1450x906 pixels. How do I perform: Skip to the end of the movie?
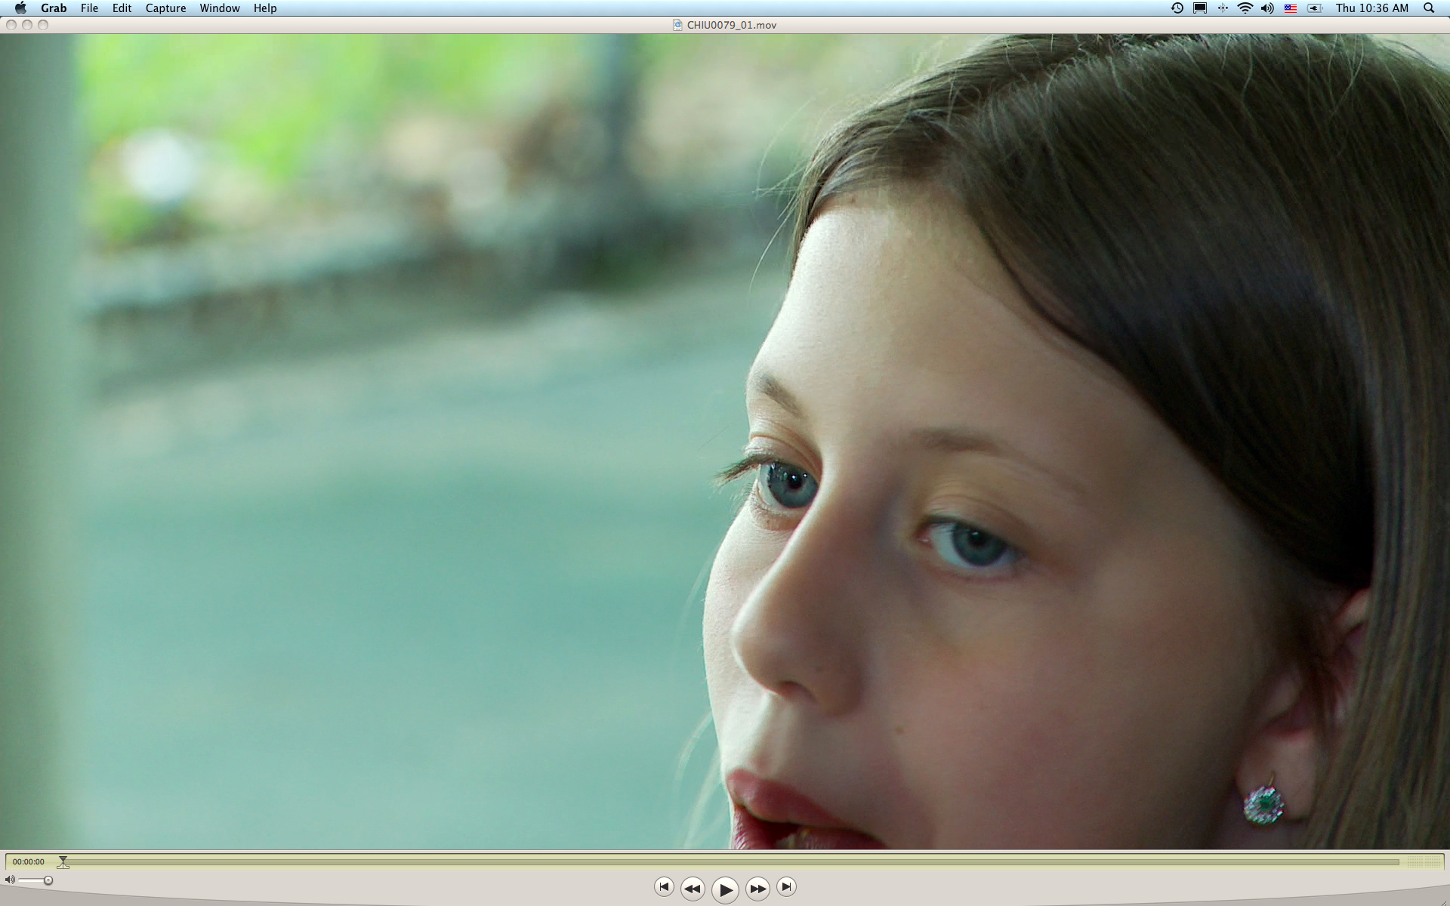pyautogui.click(x=786, y=886)
